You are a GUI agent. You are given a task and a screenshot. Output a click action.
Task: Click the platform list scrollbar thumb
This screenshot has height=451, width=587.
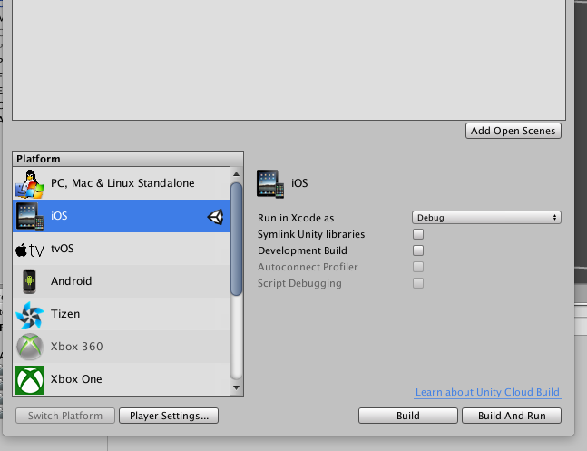pyautogui.click(x=236, y=239)
